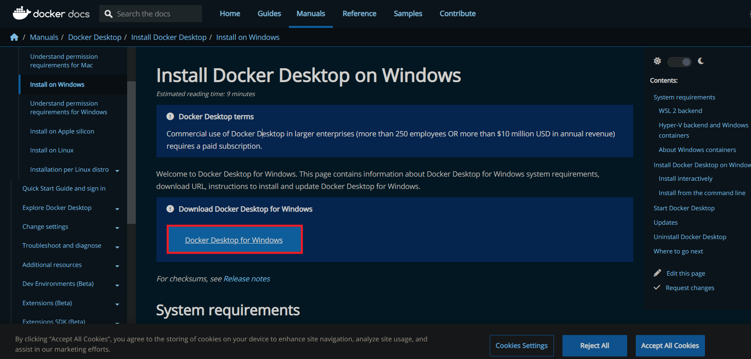Expand Dev Environments (Beta) section
This screenshot has width=751, height=359.
pos(117,285)
